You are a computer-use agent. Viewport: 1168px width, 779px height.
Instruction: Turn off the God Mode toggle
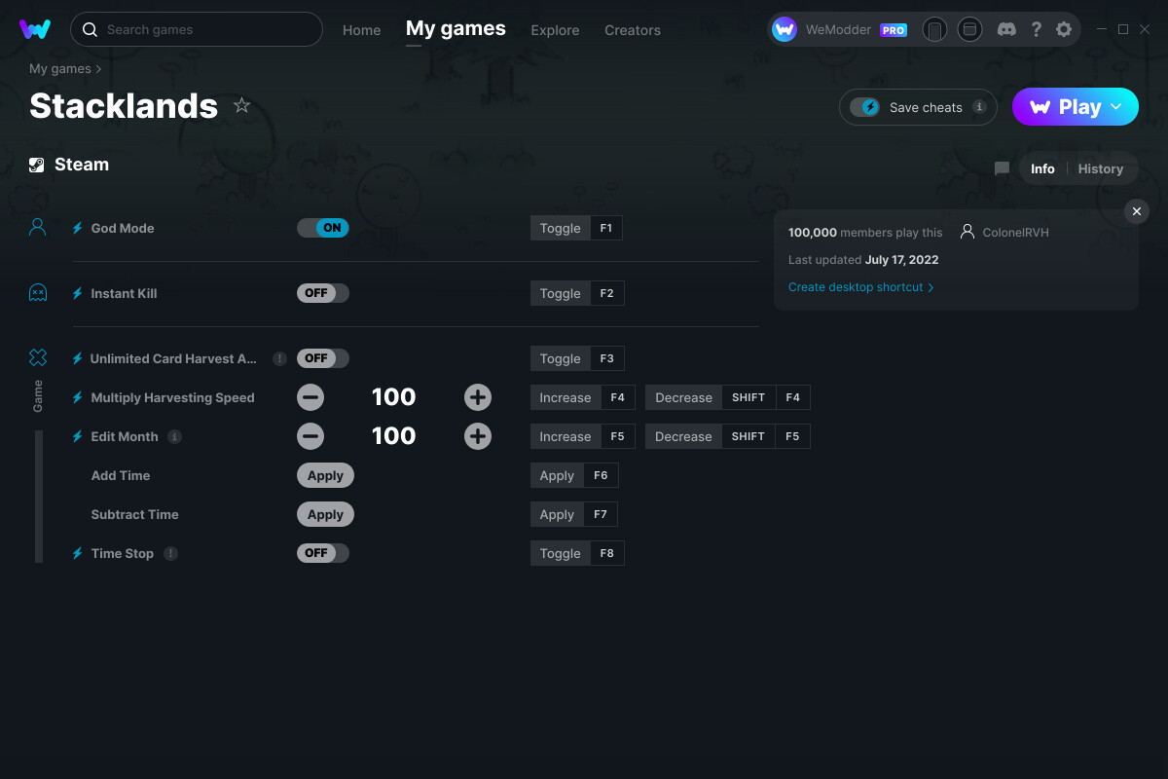coord(323,228)
